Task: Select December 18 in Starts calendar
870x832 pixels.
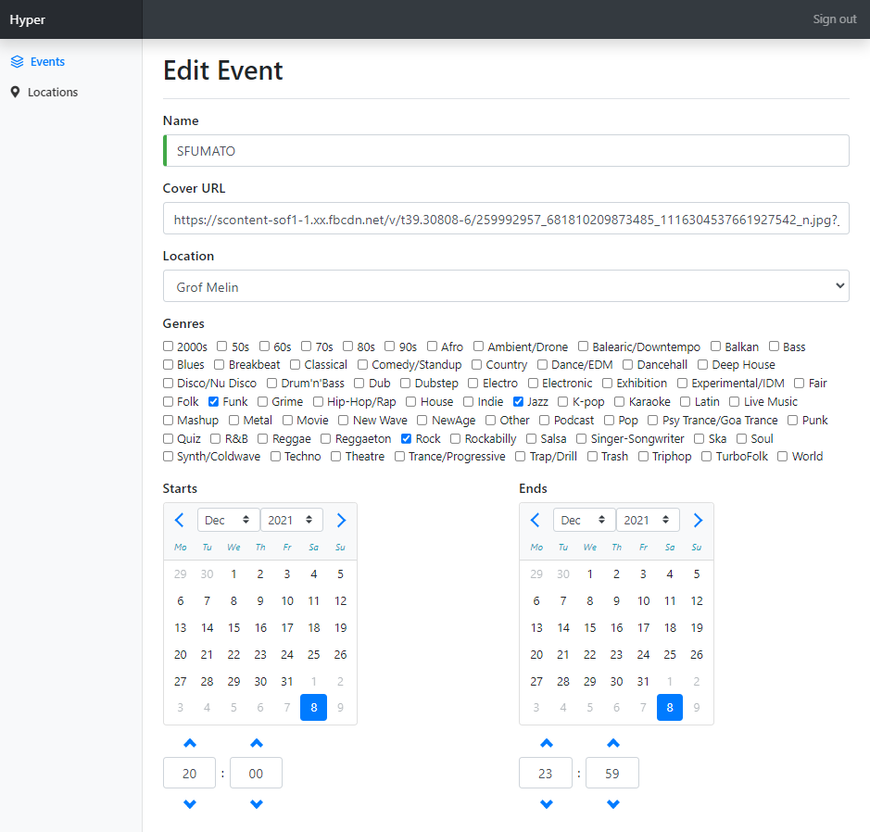Action: coord(314,628)
